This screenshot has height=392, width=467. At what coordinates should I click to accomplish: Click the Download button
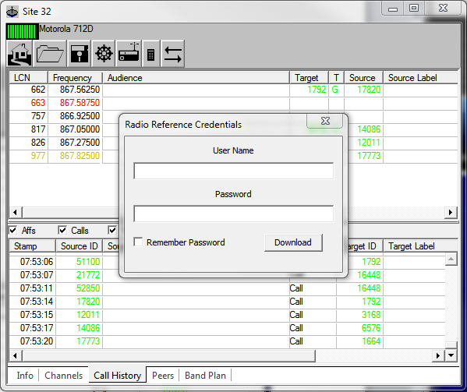coord(293,242)
